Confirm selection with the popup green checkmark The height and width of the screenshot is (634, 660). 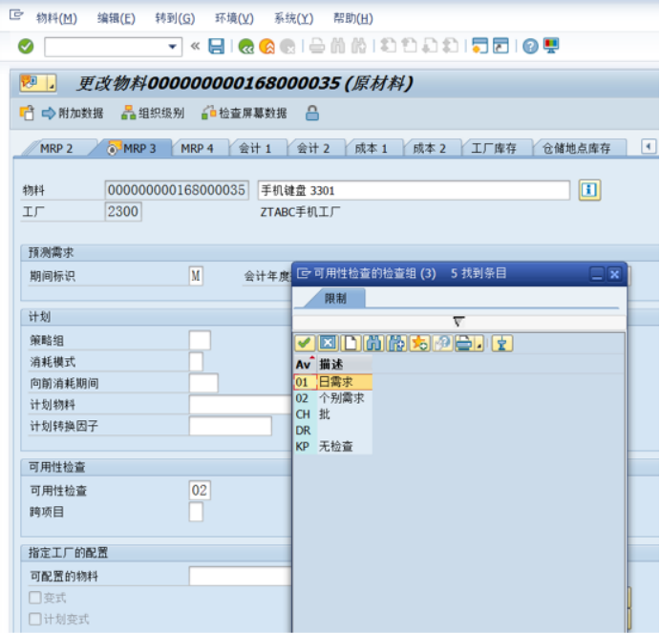305,344
